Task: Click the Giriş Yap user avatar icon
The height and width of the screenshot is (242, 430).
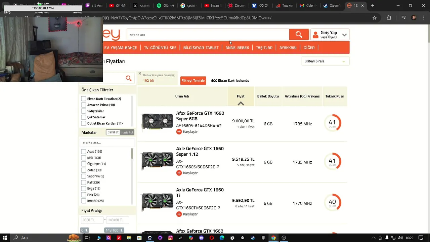Action: [x=315, y=35]
